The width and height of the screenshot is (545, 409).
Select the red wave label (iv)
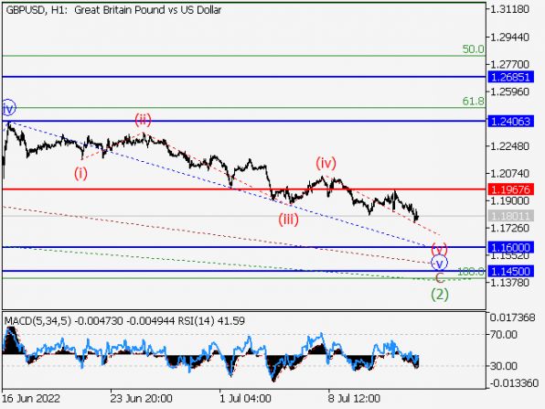pos(326,163)
